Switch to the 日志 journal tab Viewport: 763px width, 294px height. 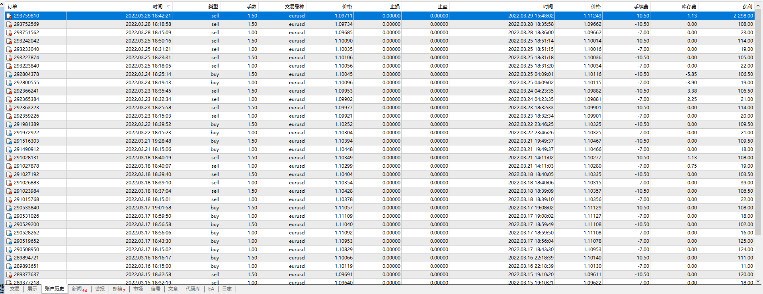pos(227,289)
